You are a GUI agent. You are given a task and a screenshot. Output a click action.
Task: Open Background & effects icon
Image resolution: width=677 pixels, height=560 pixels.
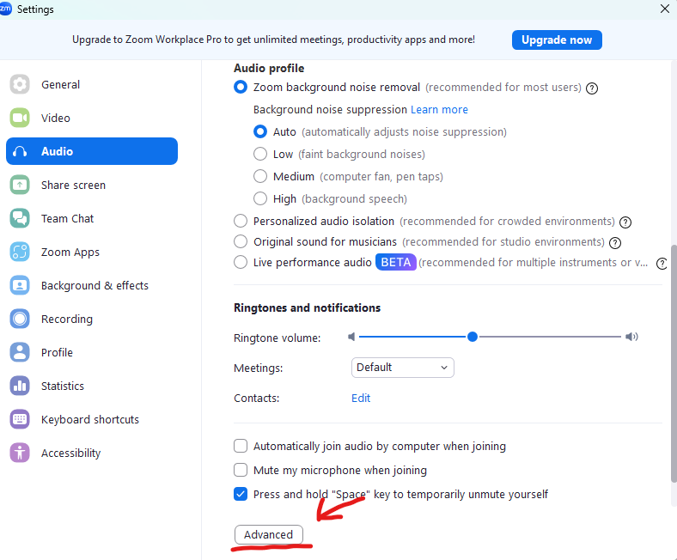20,285
